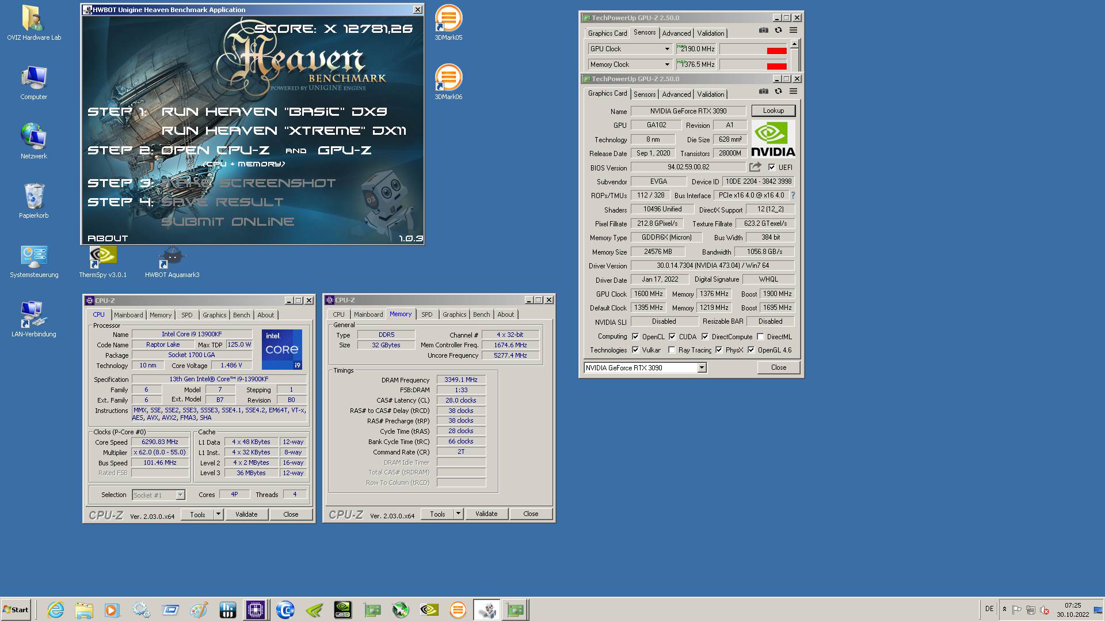Screen dimensions: 1105x622
Task: Toggle the CUDA checkbox
Action: (x=672, y=336)
